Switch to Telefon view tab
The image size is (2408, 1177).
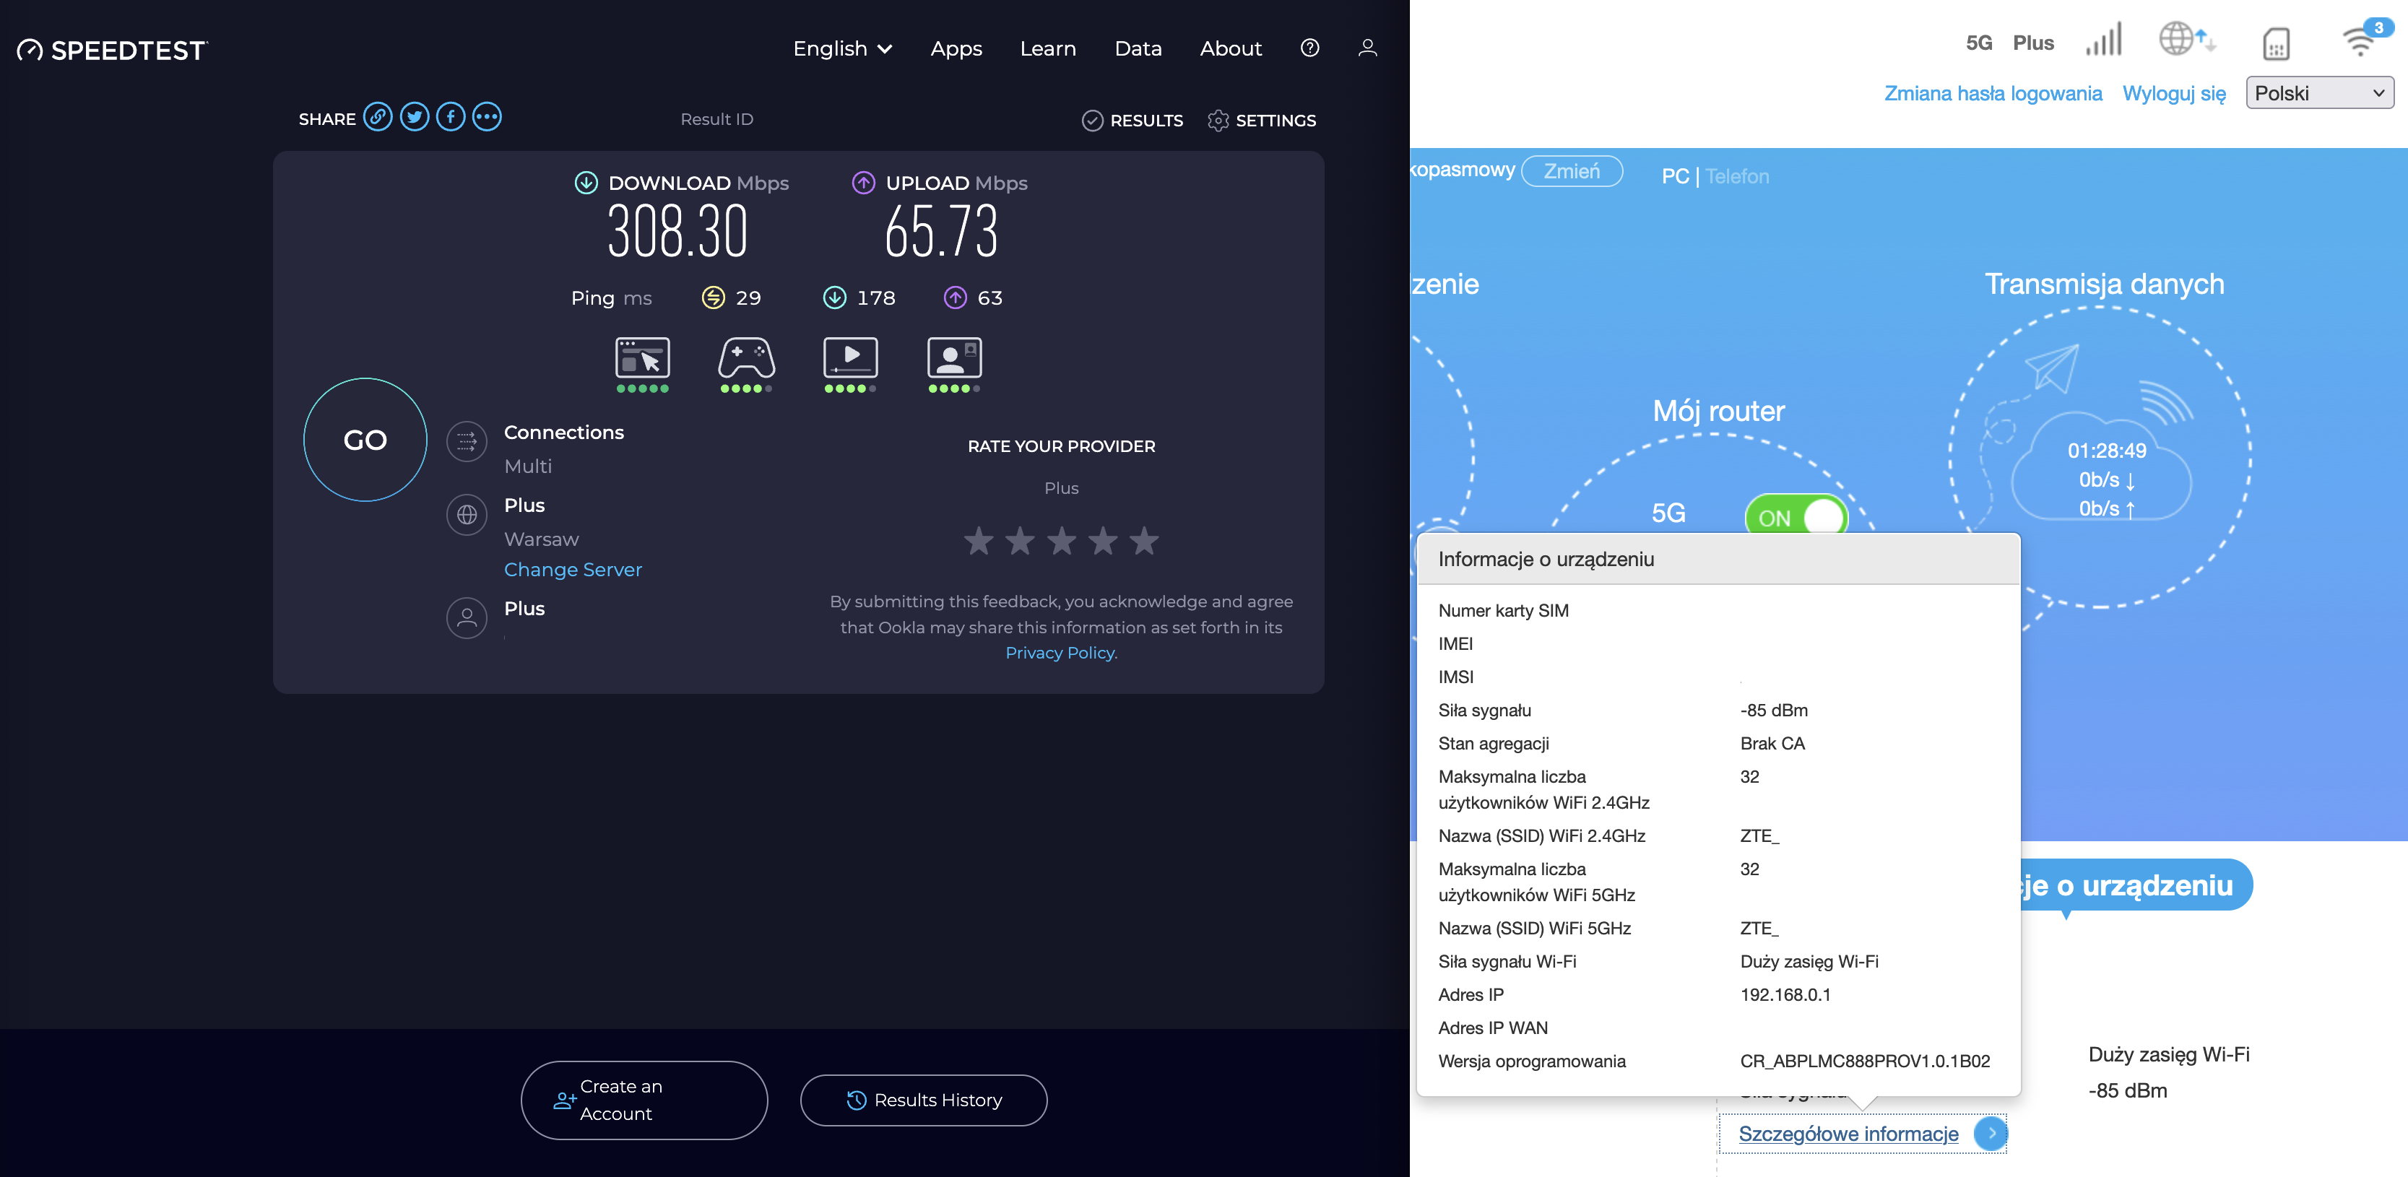tap(1737, 175)
